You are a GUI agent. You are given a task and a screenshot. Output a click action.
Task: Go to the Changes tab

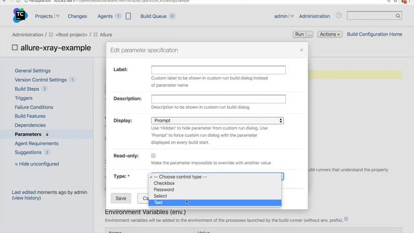pos(77,16)
